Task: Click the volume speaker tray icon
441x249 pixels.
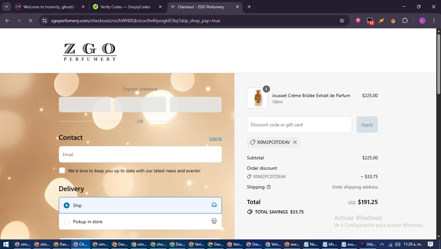Action: point(397,244)
